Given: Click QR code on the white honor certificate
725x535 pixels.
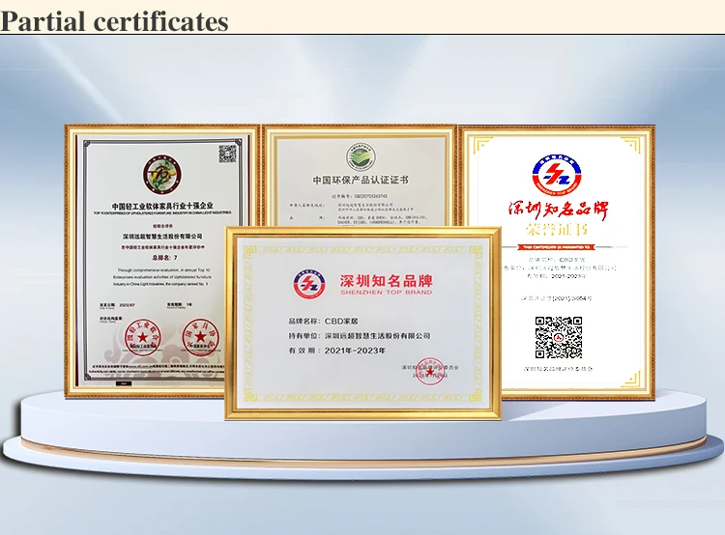Looking at the screenshot, I should 558,337.
